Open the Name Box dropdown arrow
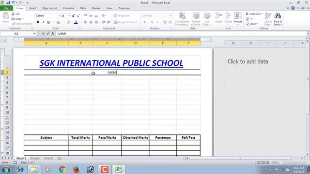The image size is (310, 174). pyautogui.click(x=34, y=34)
